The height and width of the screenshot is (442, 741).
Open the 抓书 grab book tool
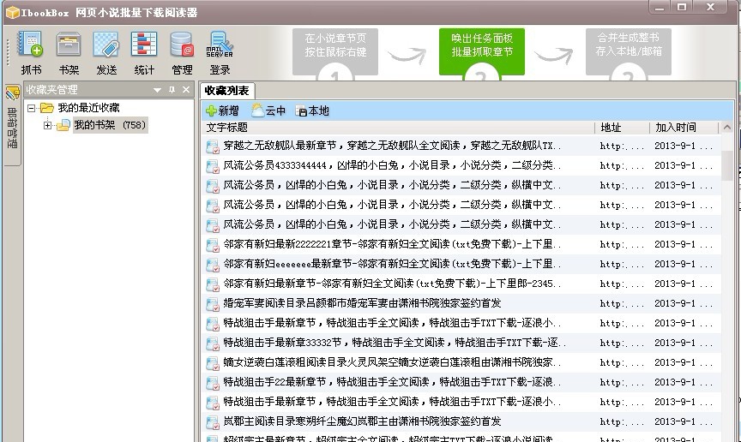click(31, 53)
